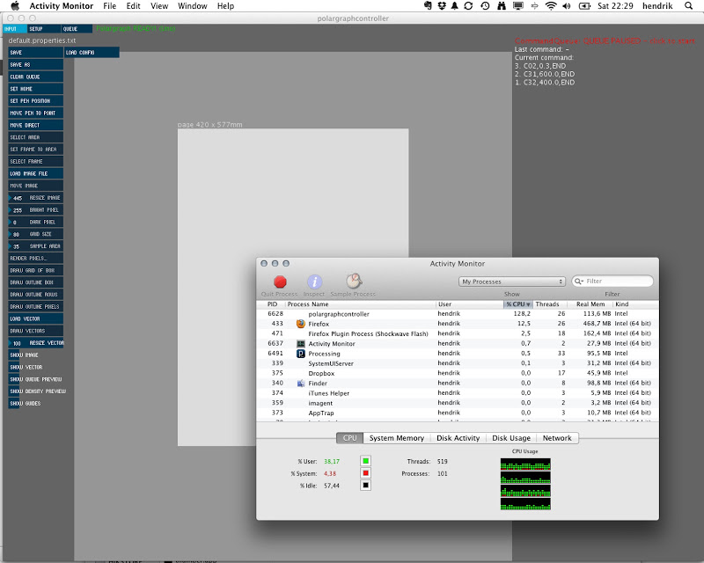Click the Set Pen Position button
This screenshot has width=704, height=563.
36,100
